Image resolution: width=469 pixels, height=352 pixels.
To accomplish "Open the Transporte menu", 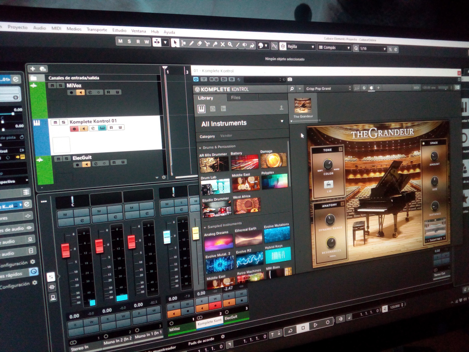I will (x=97, y=30).
